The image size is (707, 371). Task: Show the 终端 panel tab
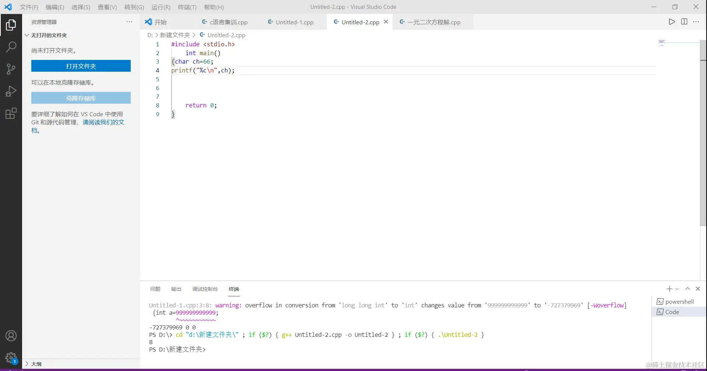(x=234, y=289)
